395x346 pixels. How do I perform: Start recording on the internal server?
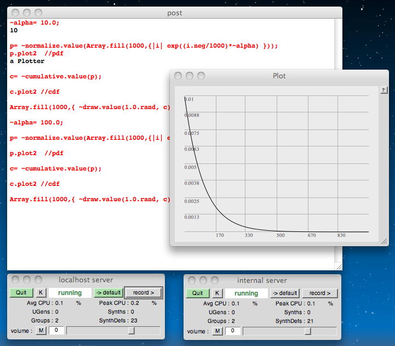pyautogui.click(x=319, y=293)
